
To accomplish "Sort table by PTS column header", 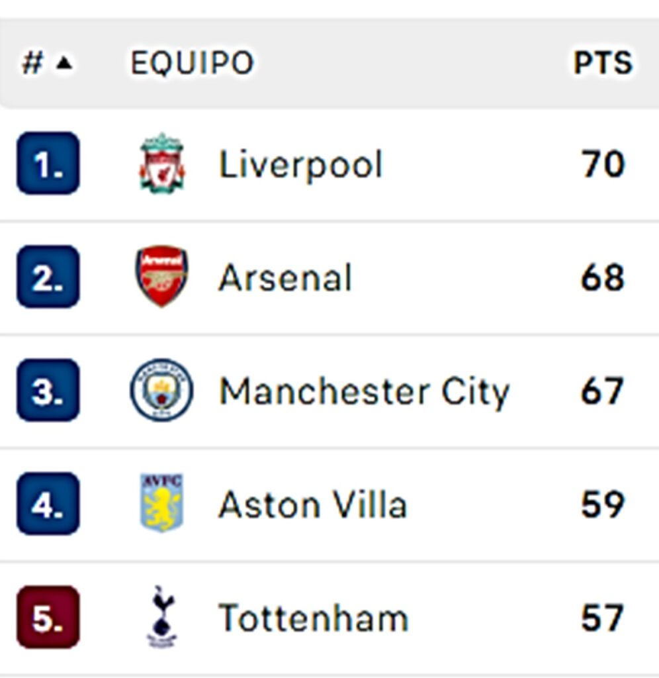I will pyautogui.click(x=603, y=63).
